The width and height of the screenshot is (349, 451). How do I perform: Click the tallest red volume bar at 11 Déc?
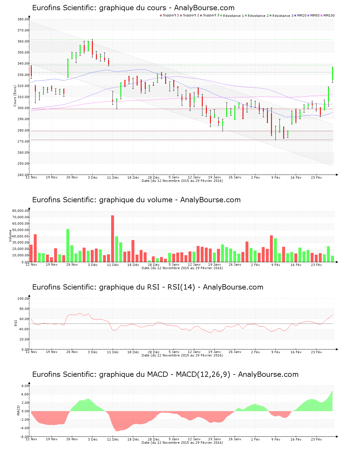pos(113,239)
